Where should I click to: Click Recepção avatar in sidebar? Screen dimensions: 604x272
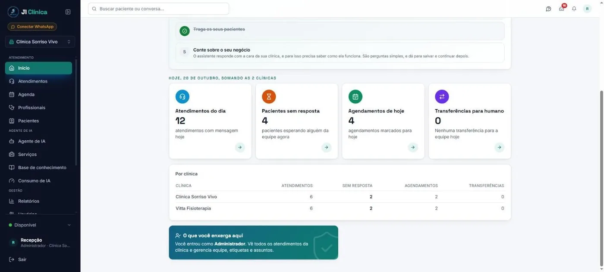(x=13, y=243)
